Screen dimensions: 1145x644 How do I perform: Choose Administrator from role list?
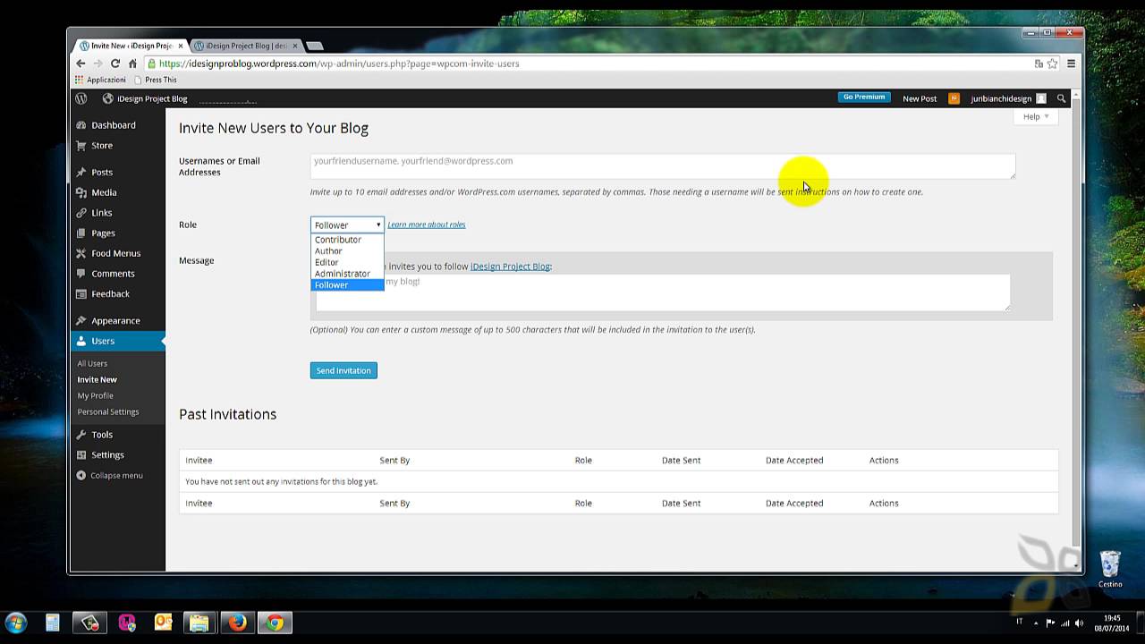[347, 274]
